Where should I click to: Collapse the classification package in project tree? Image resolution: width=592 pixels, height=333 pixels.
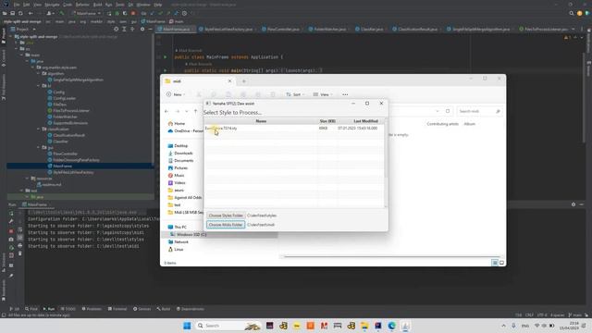tap(39, 129)
